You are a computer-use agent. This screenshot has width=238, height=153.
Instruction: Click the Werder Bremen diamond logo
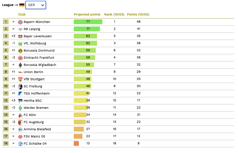coord(20,108)
